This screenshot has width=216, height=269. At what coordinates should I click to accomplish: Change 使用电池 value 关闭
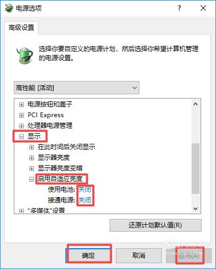point(85,190)
